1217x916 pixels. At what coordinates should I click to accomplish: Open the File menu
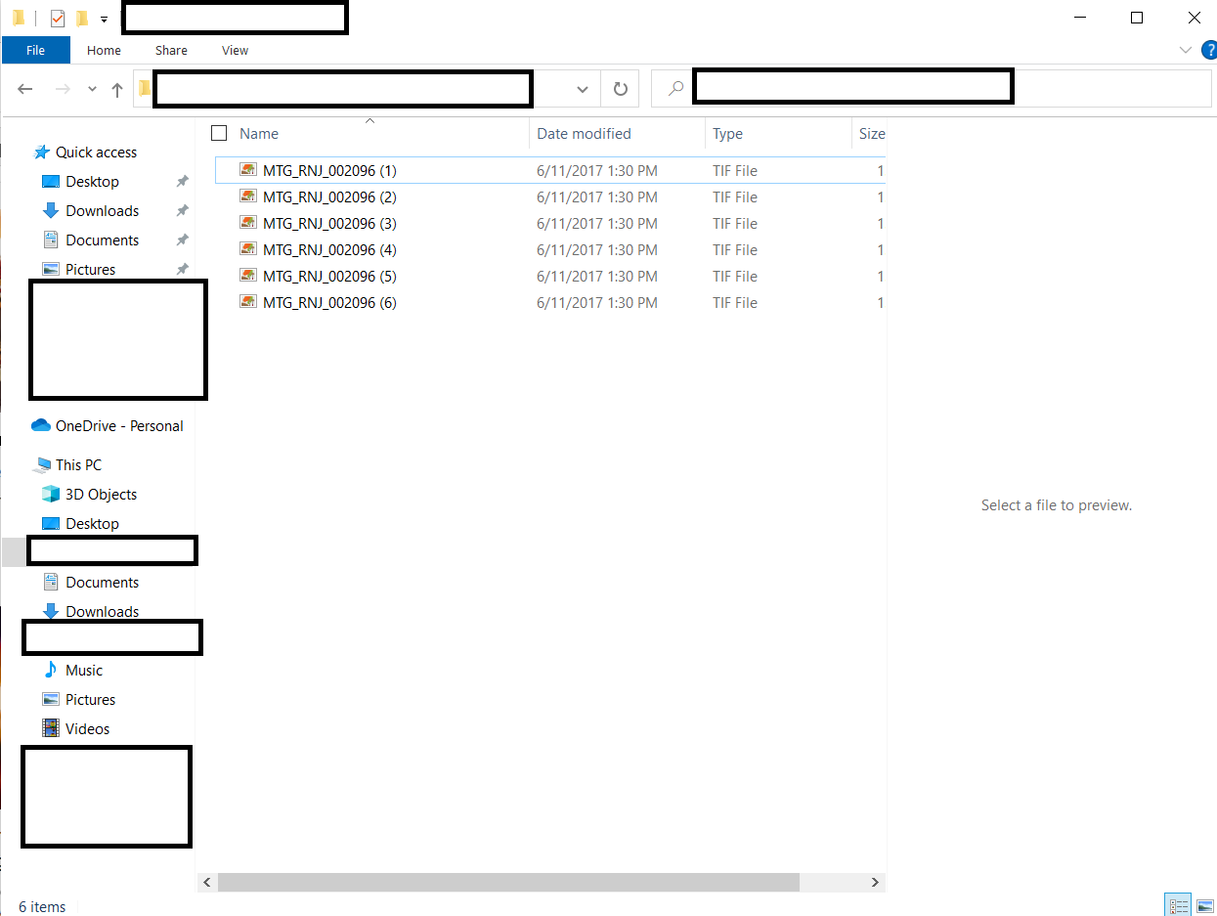(35, 50)
